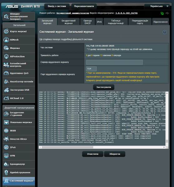Open the AiMesh sidebar icon
The width and height of the screenshot is (174, 187).
[x=6, y=40]
